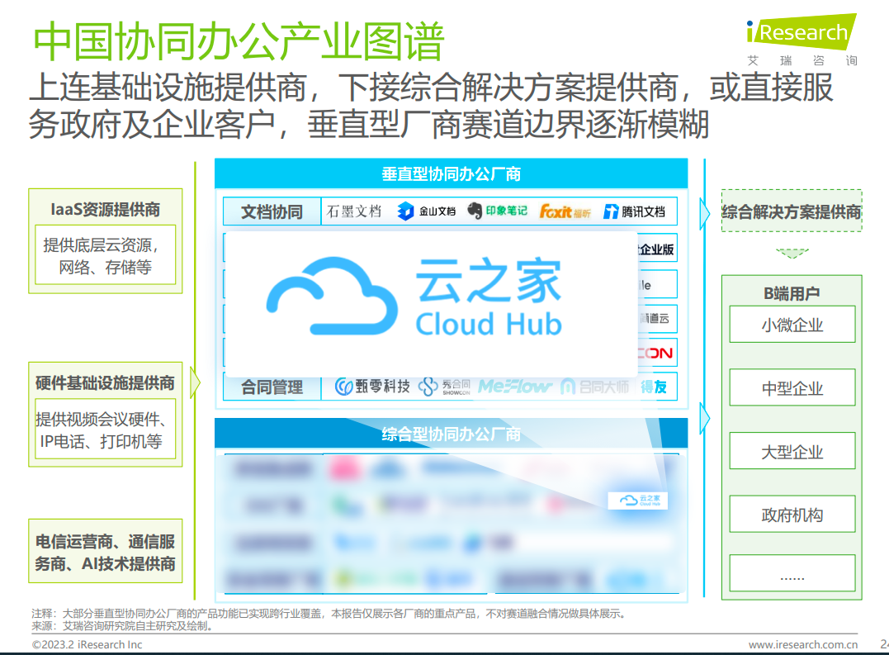The height and width of the screenshot is (655, 889).
Task: Select the 注释 footnote line
Action: [330, 613]
